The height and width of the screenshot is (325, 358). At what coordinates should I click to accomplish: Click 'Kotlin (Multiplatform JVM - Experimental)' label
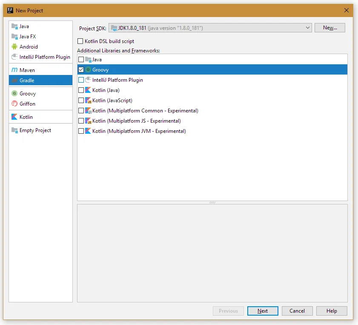coord(139,131)
